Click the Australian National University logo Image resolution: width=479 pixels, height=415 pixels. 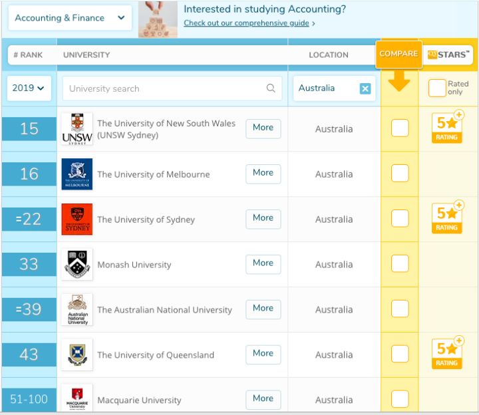[x=77, y=310]
